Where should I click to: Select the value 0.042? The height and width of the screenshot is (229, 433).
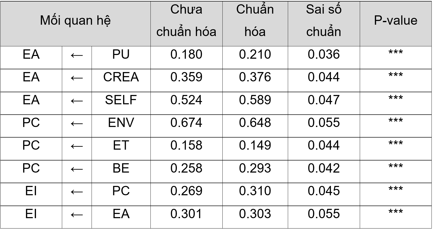tap(324, 168)
